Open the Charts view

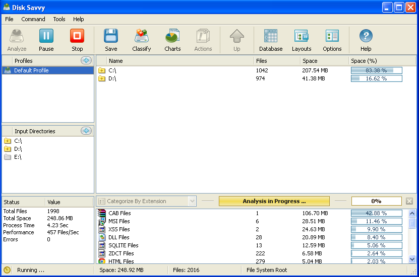[172, 40]
